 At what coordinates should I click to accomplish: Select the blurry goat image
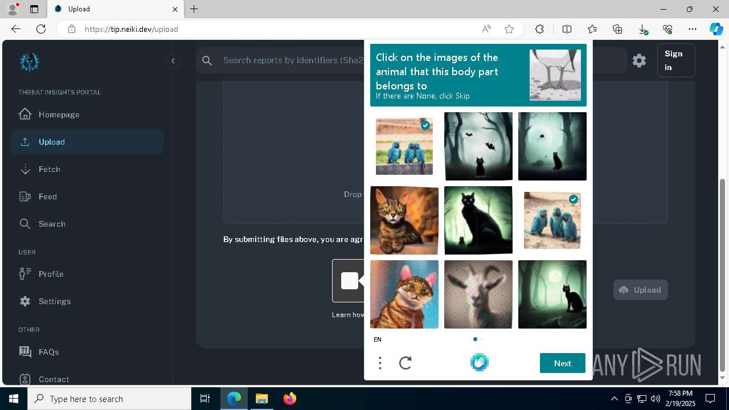tap(478, 294)
